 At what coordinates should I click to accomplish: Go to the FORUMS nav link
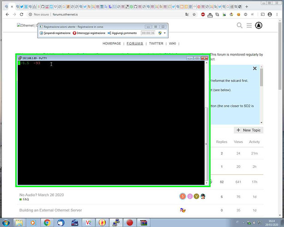coord(135,44)
